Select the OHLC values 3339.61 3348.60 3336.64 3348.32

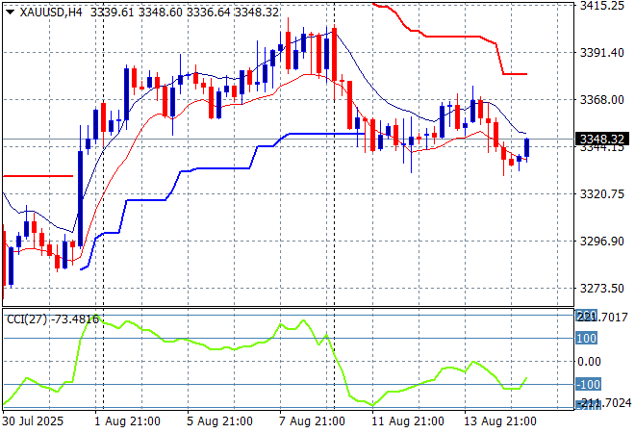185,13
